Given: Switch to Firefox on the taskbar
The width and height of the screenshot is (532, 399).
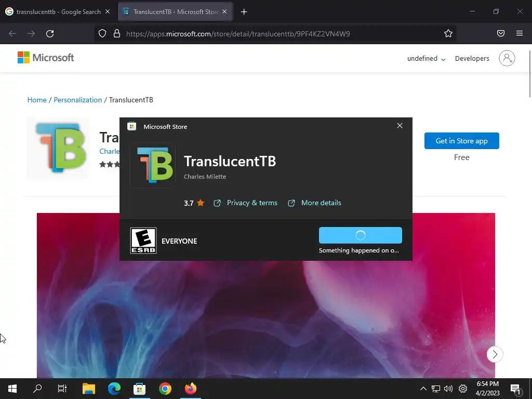Looking at the screenshot, I should coord(190,389).
